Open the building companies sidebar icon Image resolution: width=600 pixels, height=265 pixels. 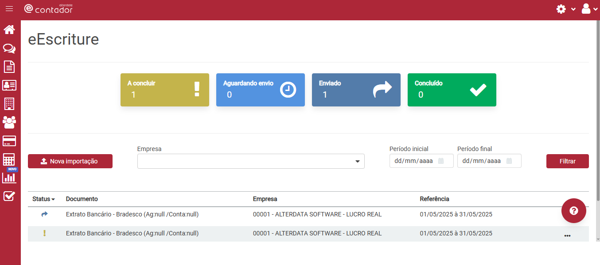(x=9, y=104)
